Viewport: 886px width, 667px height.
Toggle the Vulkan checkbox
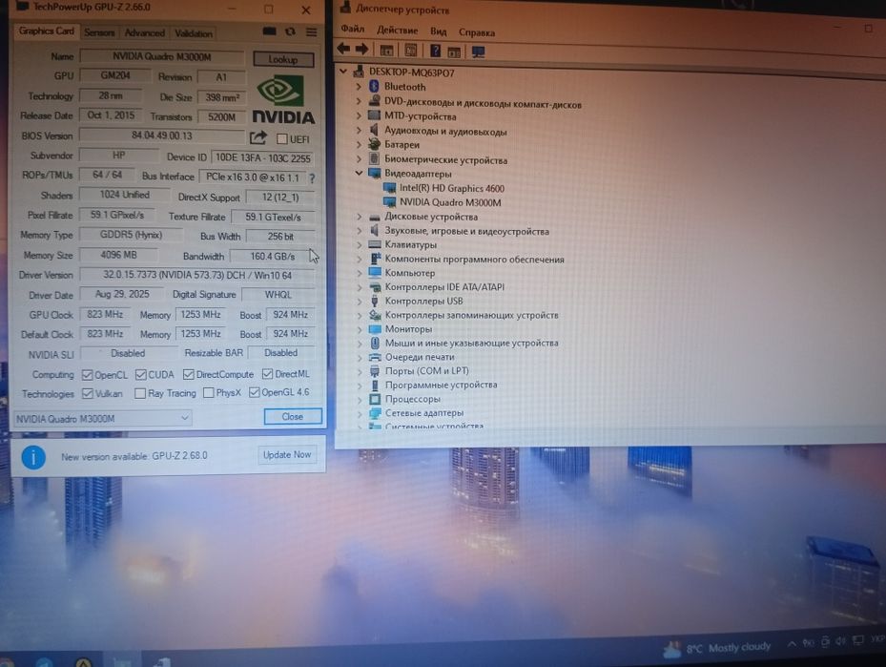coord(87,393)
